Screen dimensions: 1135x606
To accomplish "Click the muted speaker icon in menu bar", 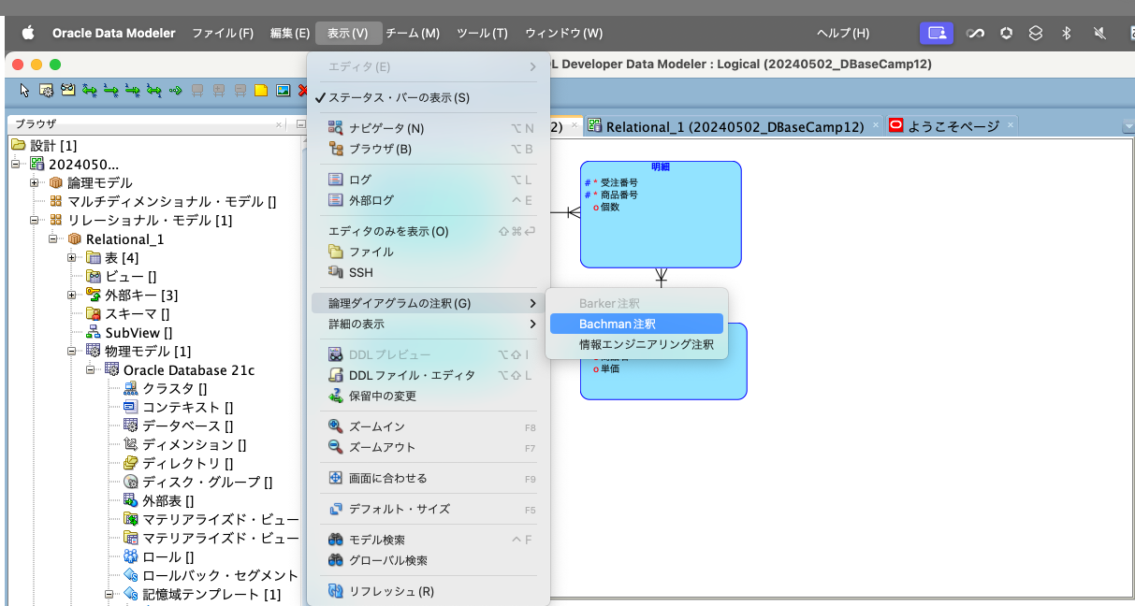I will click(x=1100, y=33).
